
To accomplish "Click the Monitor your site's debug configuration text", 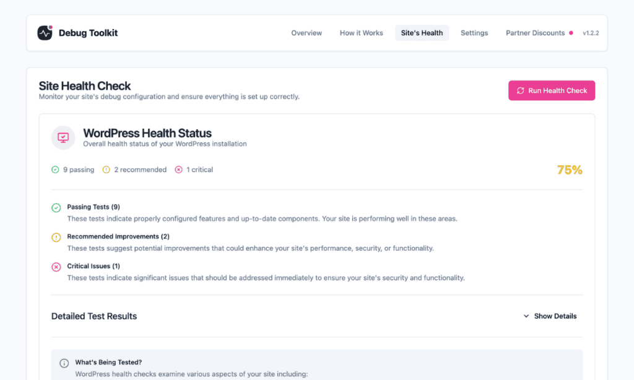I will (x=169, y=97).
